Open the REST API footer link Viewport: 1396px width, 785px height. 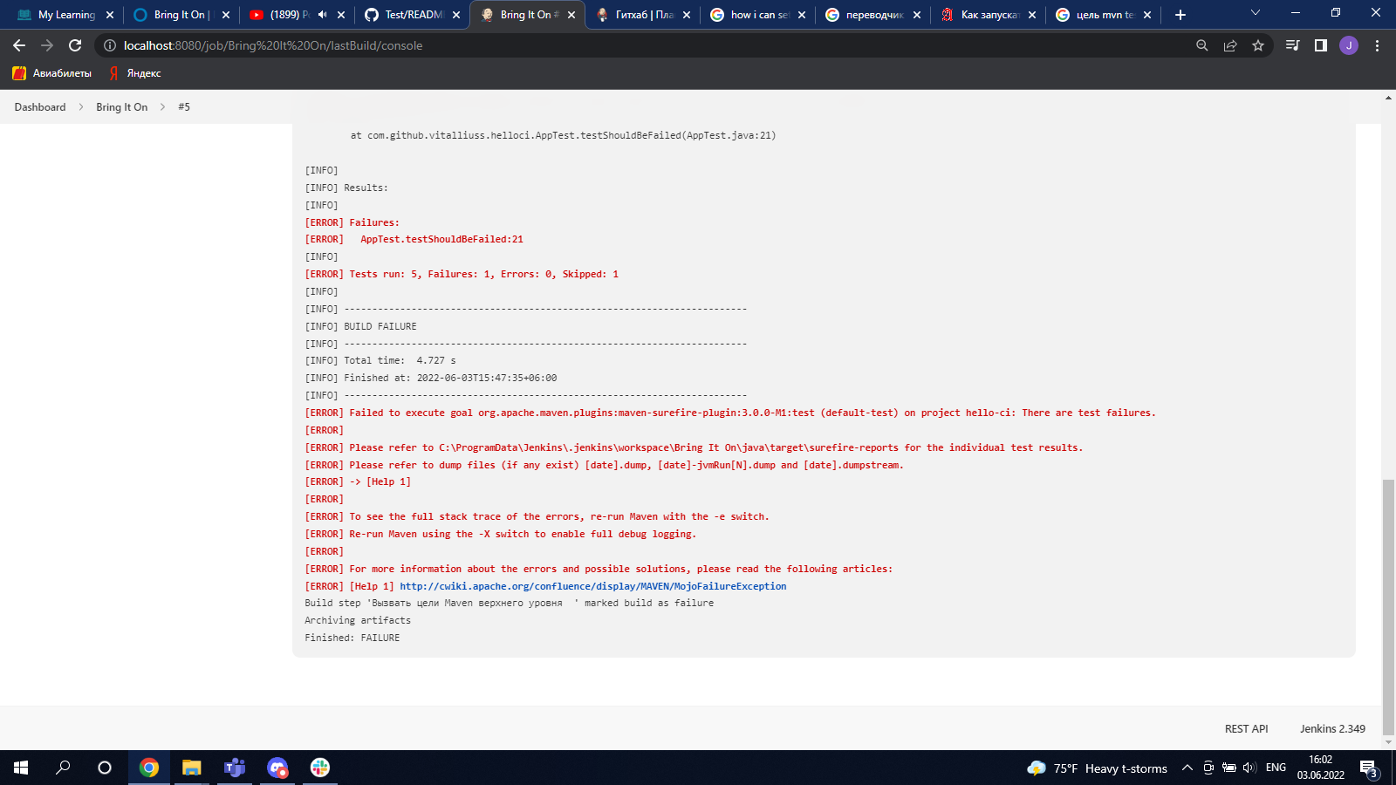tap(1247, 729)
